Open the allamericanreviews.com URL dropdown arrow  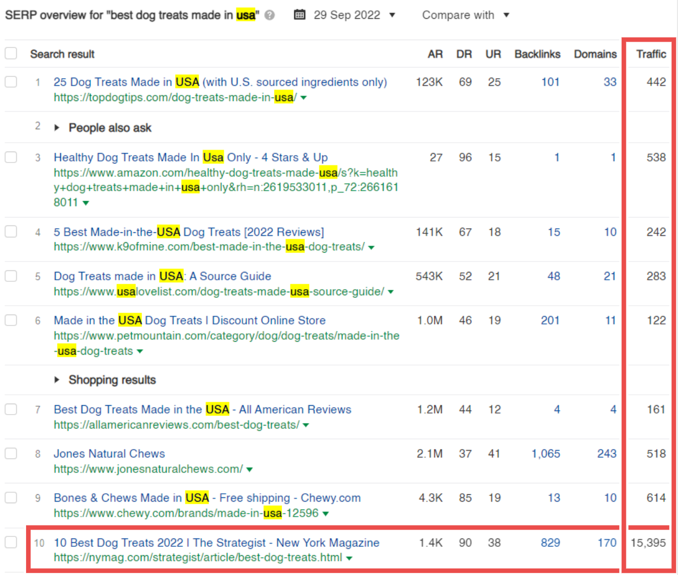pyautogui.click(x=306, y=426)
